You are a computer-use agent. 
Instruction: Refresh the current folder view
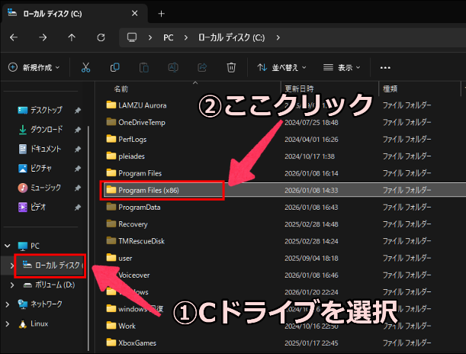[100, 37]
